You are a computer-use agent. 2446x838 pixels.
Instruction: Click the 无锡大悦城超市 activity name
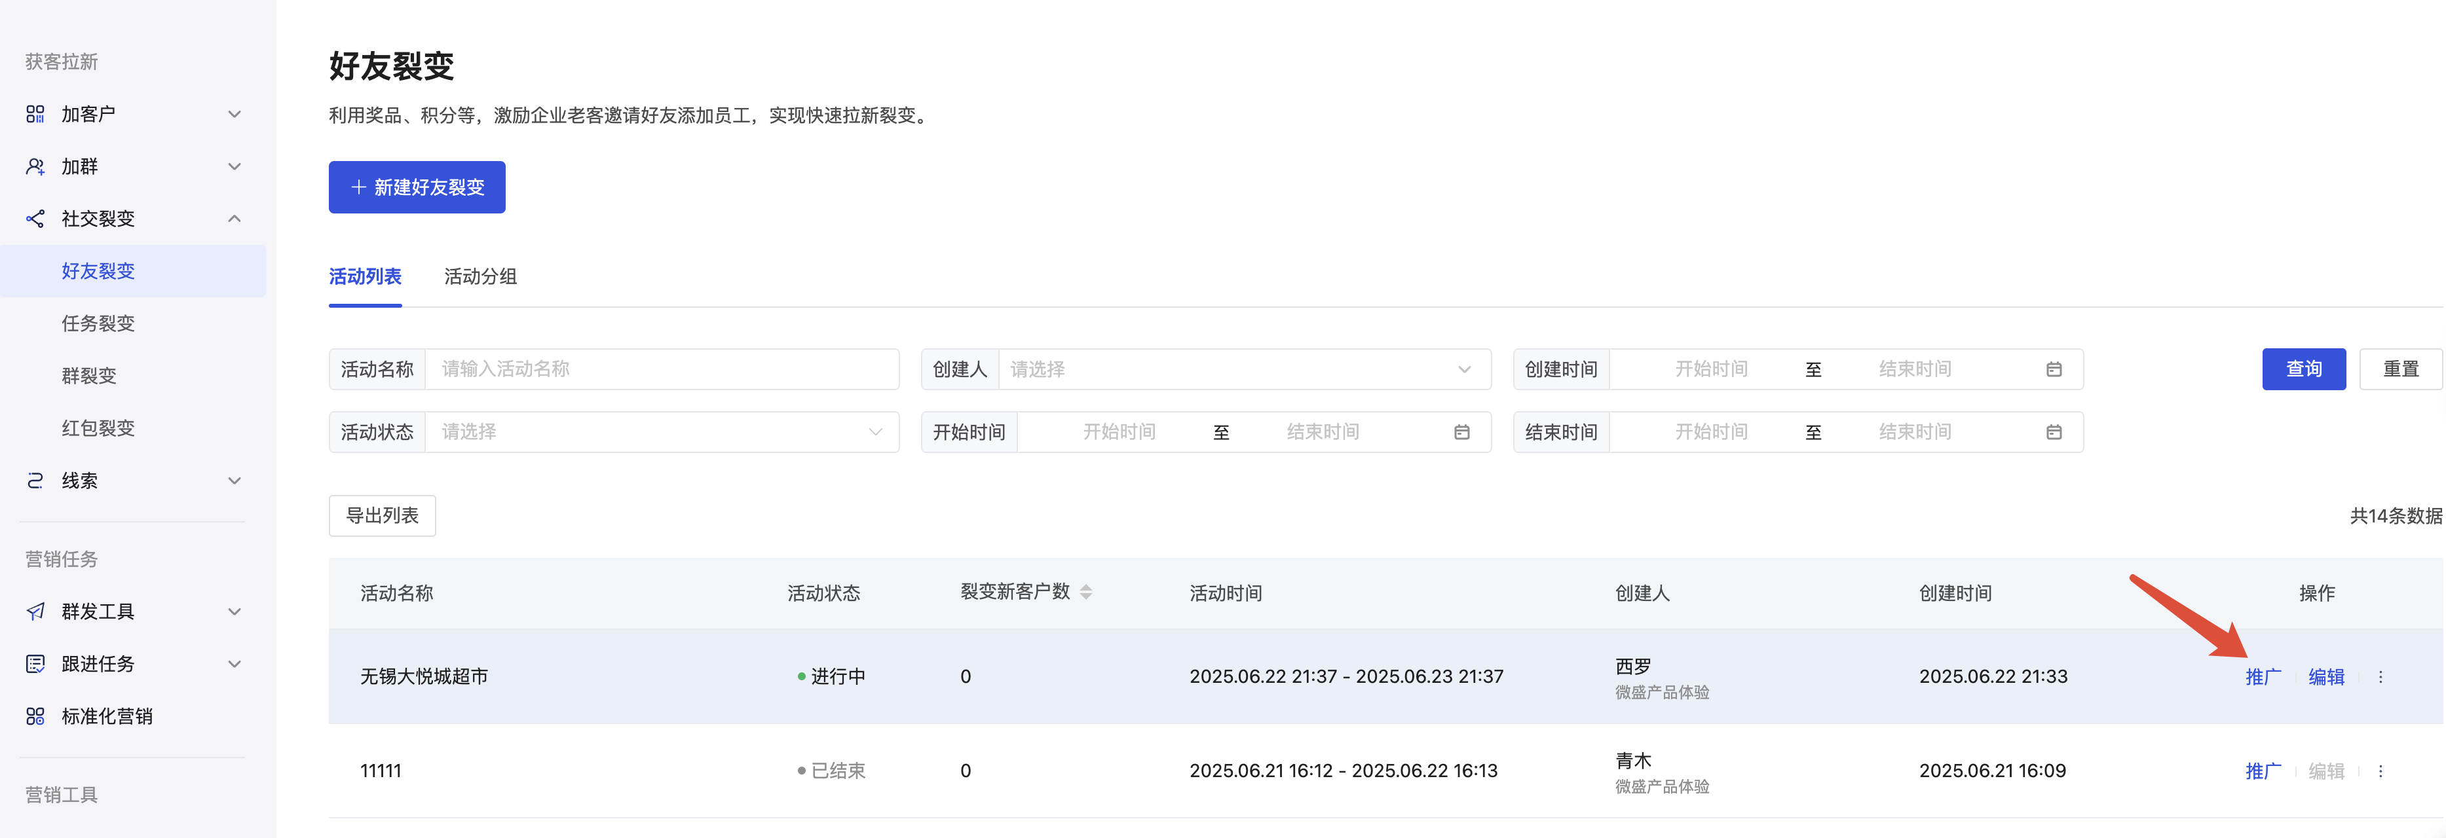pos(423,677)
